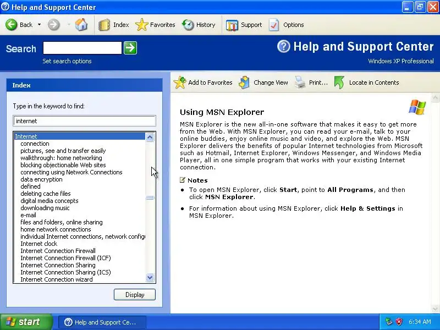
Task: Select blocking objectionable Web sites
Action: coord(63,165)
